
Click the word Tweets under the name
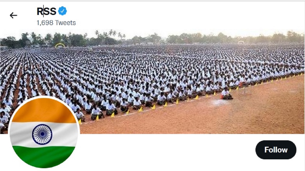pos(66,23)
